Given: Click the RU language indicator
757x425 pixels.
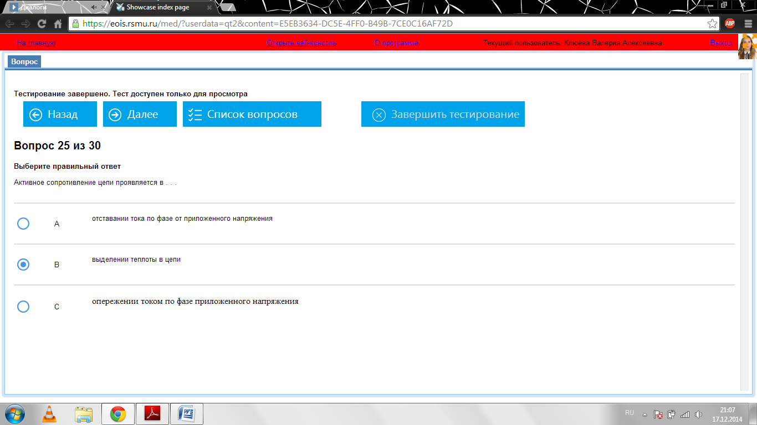Looking at the screenshot, I should (x=630, y=413).
